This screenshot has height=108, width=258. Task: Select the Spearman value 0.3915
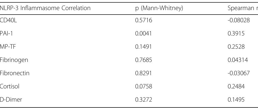coord(235,34)
